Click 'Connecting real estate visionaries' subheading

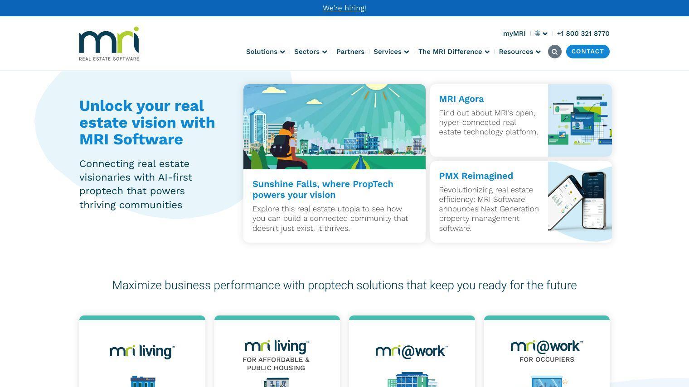(136, 184)
